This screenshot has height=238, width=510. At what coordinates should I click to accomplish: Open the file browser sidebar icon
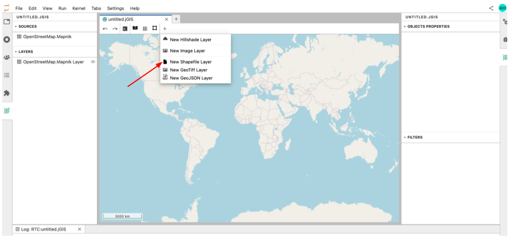(x=7, y=22)
